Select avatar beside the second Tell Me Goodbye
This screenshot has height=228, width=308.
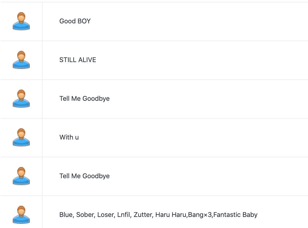click(21, 176)
